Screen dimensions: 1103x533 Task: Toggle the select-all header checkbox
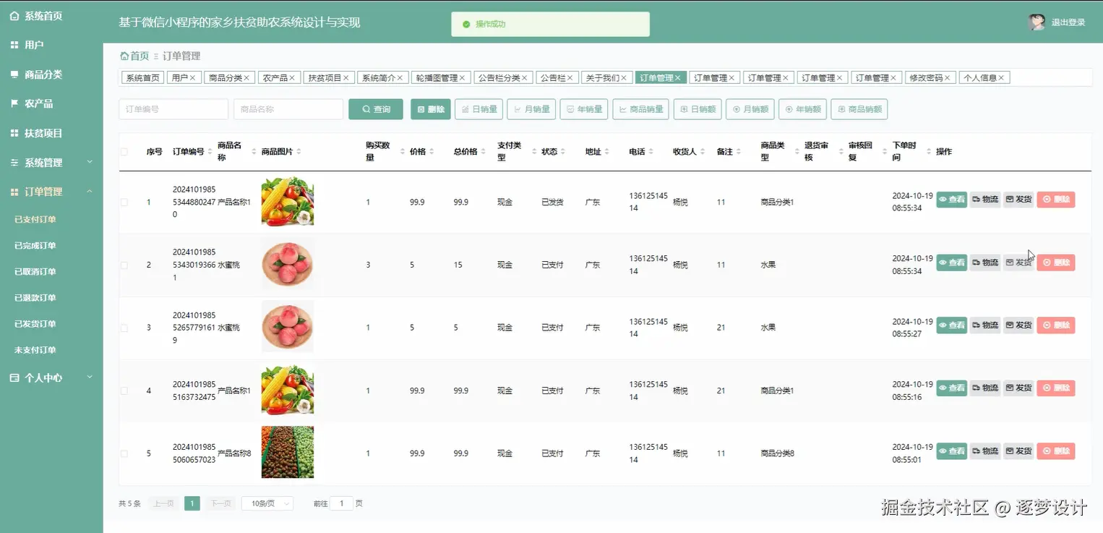[124, 152]
